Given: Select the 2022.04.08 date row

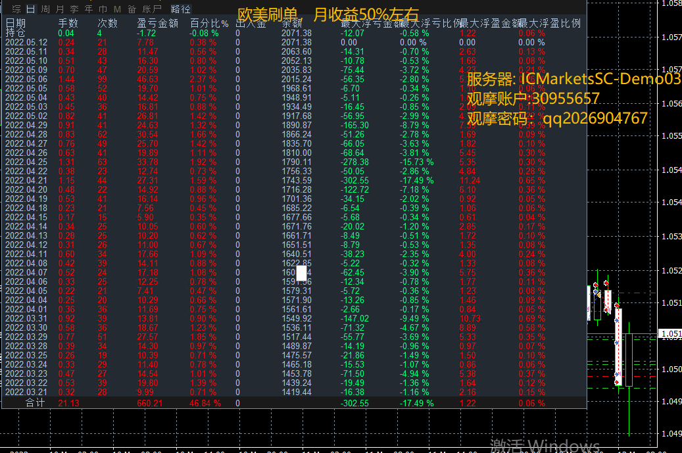Looking at the screenshot, I should point(26,263).
